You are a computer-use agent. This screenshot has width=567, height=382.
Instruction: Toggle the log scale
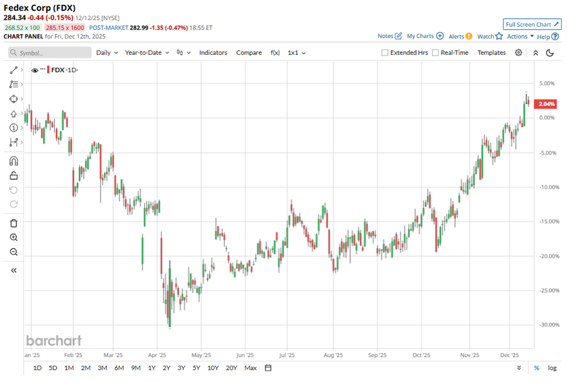pyautogui.click(x=552, y=368)
